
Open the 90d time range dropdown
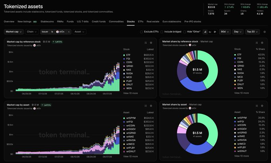(225, 32)
